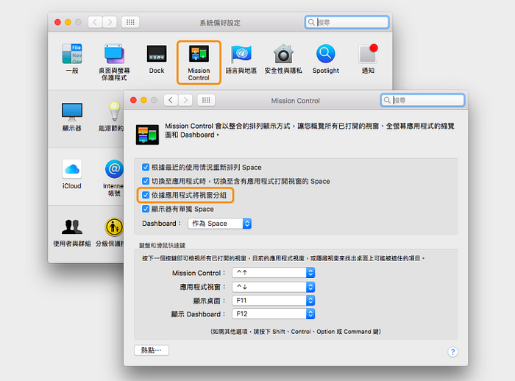Open 語言與地區 preferences icon
The image size is (515, 381).
pos(241,54)
